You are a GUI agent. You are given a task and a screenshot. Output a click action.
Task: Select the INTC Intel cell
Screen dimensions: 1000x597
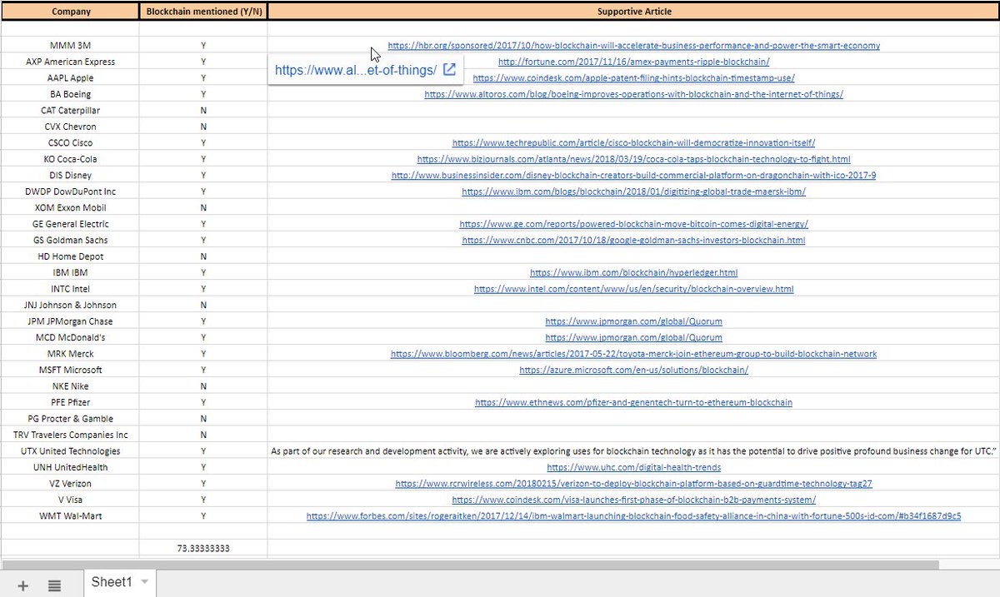click(x=70, y=289)
